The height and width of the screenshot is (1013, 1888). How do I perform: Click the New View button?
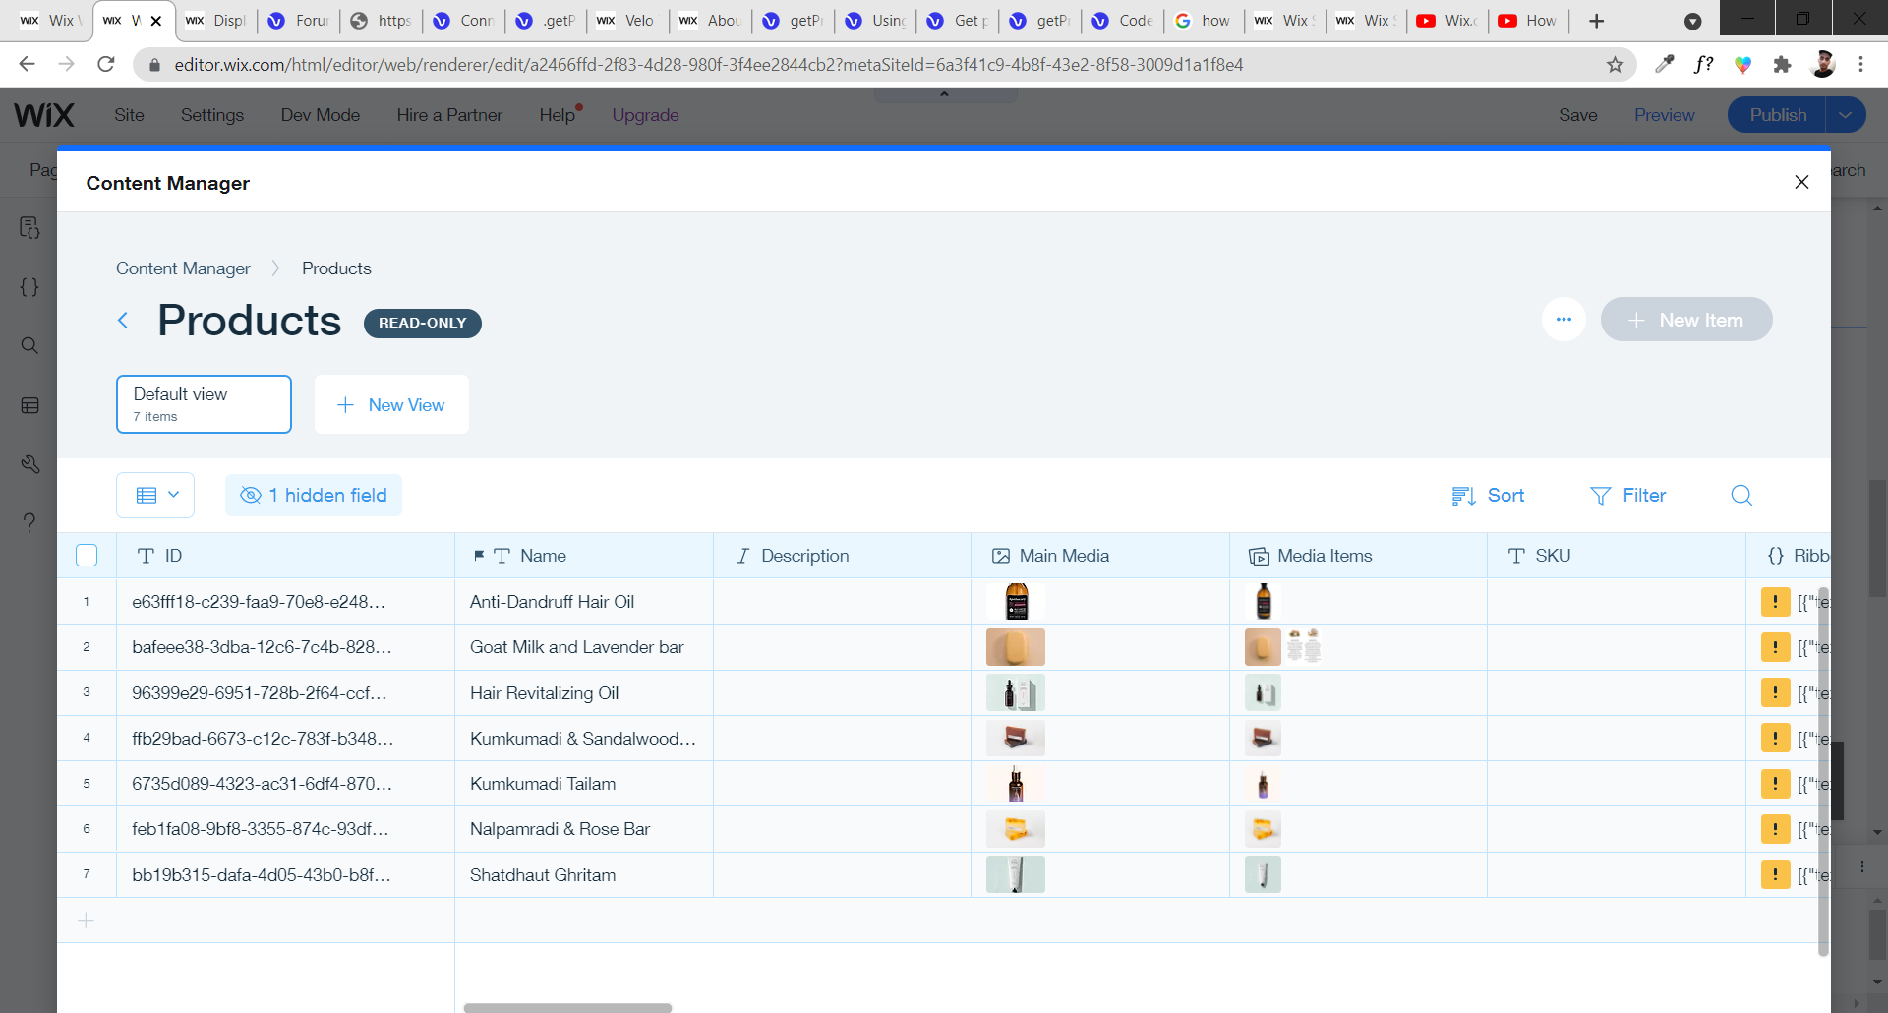[391, 404]
